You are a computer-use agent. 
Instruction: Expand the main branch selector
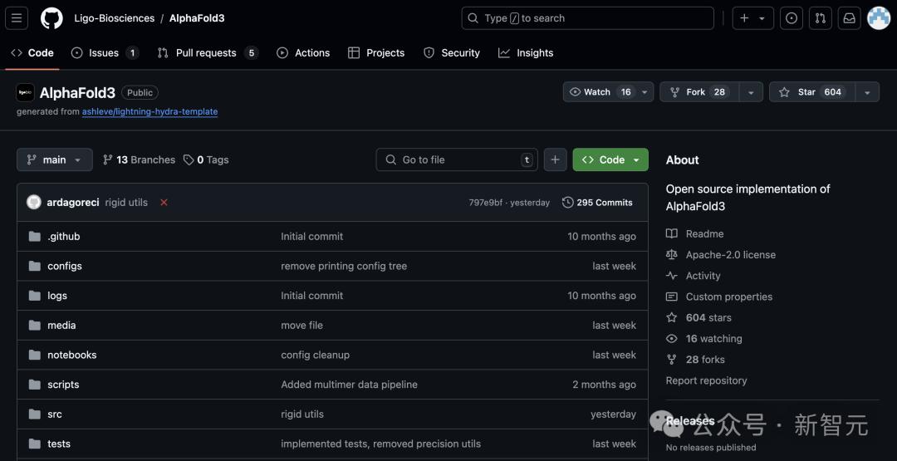point(55,159)
